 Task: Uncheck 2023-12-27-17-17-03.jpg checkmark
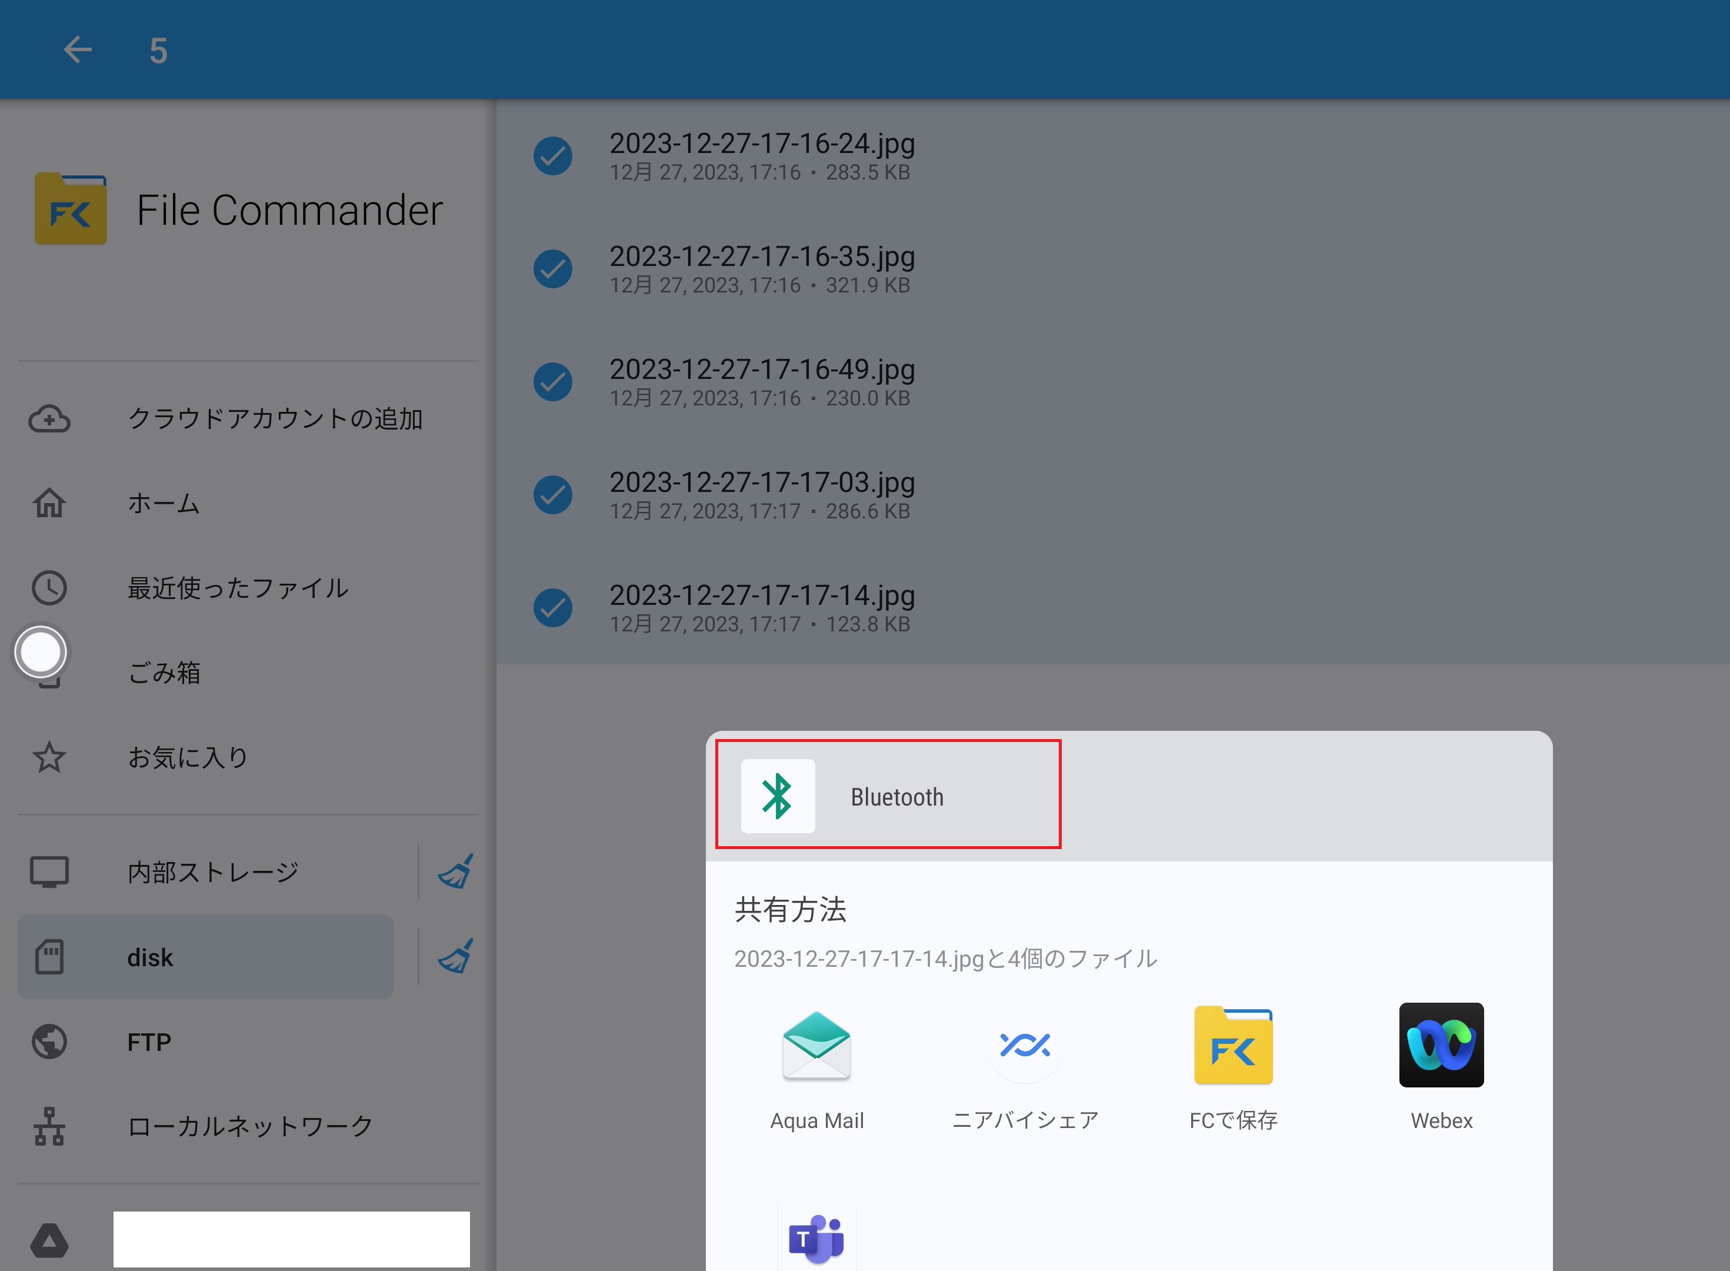(x=553, y=495)
